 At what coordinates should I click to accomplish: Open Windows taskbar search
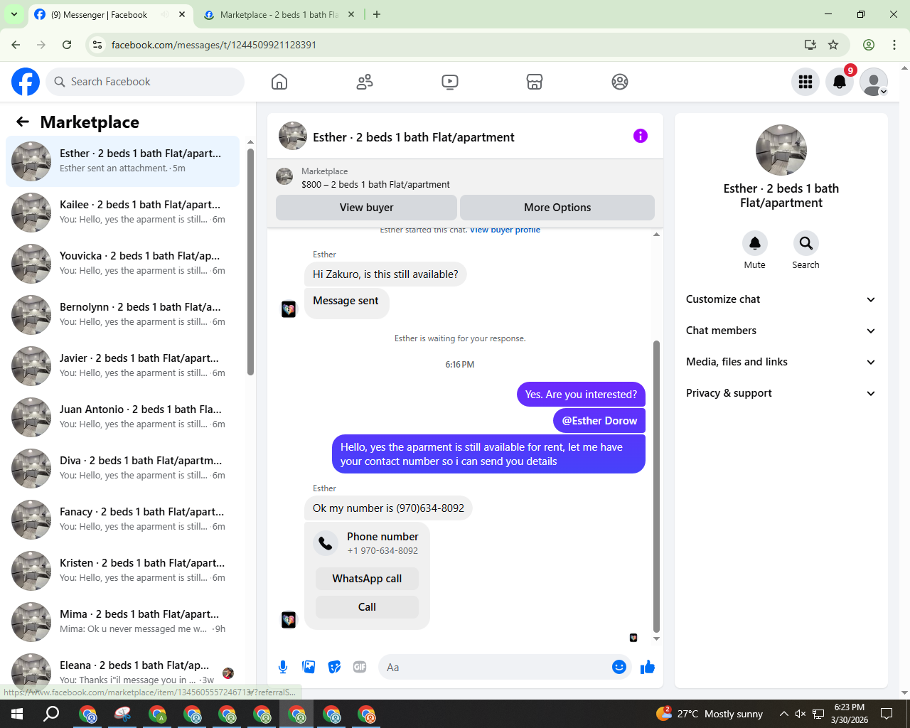pos(51,714)
